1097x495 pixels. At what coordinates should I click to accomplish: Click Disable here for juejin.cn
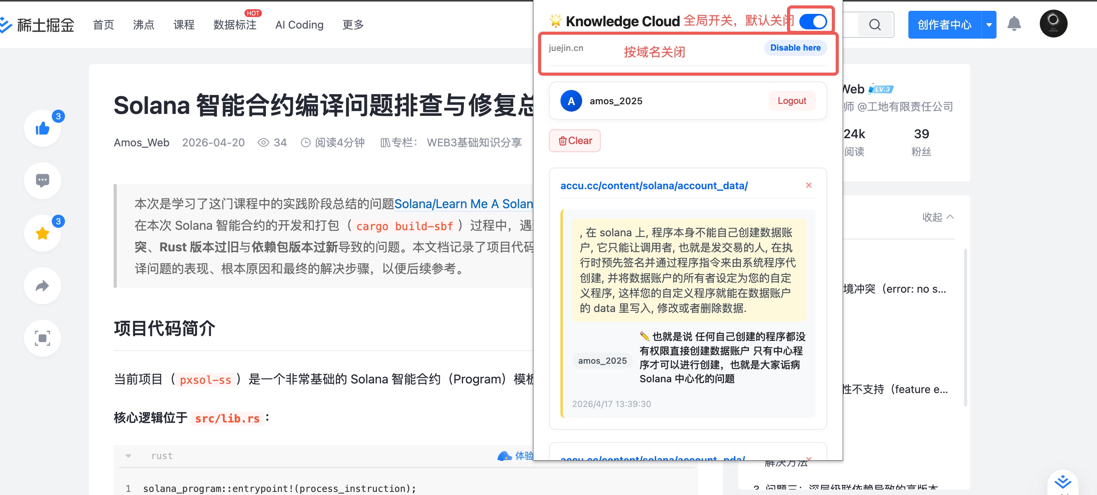pos(795,47)
